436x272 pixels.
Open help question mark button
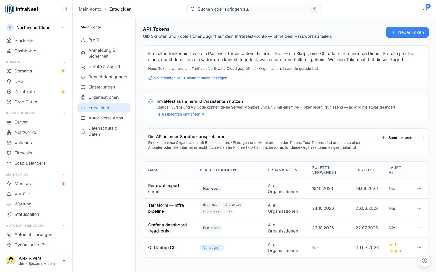tap(424, 260)
